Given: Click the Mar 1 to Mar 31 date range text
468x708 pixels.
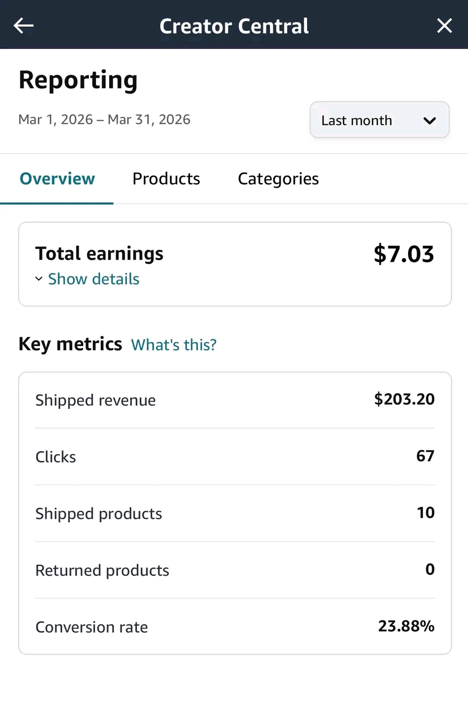Looking at the screenshot, I should click(104, 120).
